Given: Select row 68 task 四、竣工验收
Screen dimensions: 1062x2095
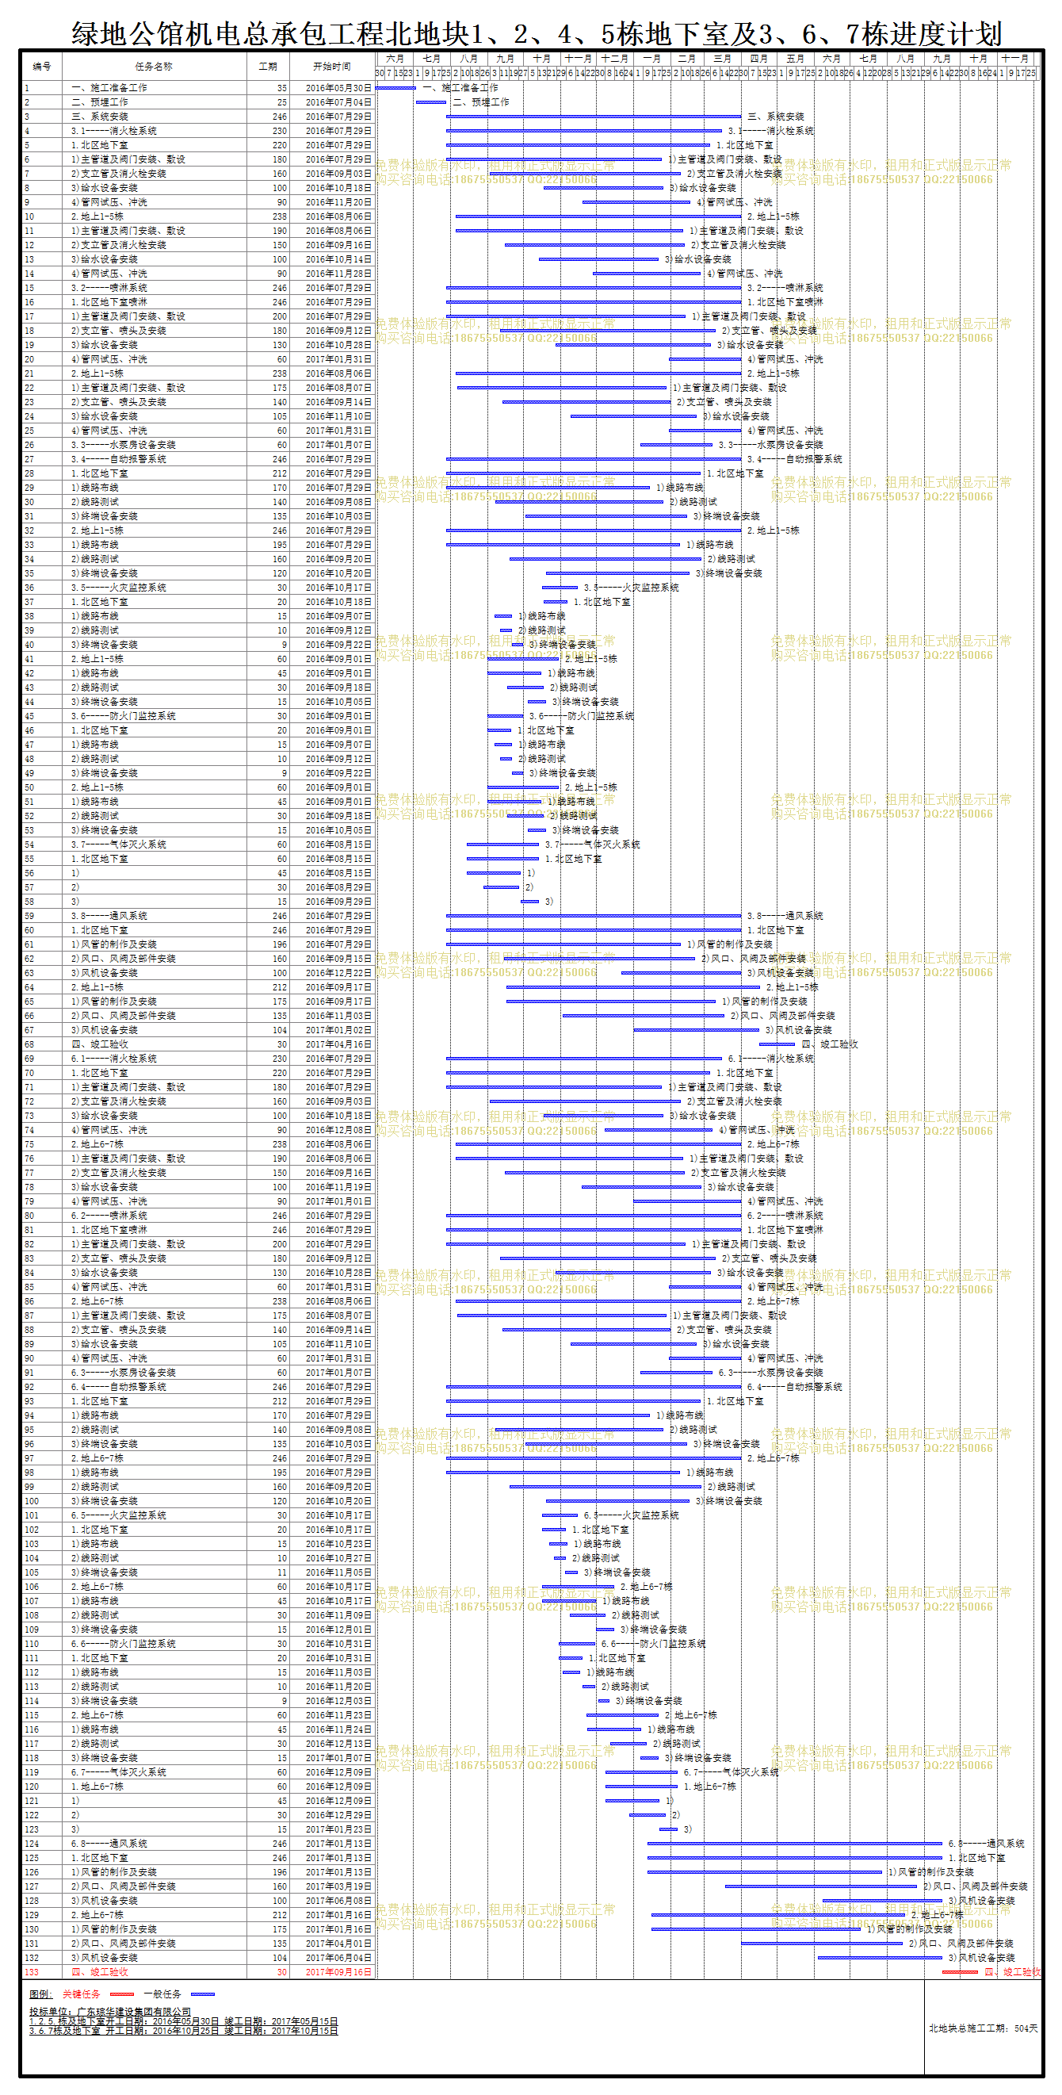Looking at the screenshot, I should click(x=100, y=1045).
